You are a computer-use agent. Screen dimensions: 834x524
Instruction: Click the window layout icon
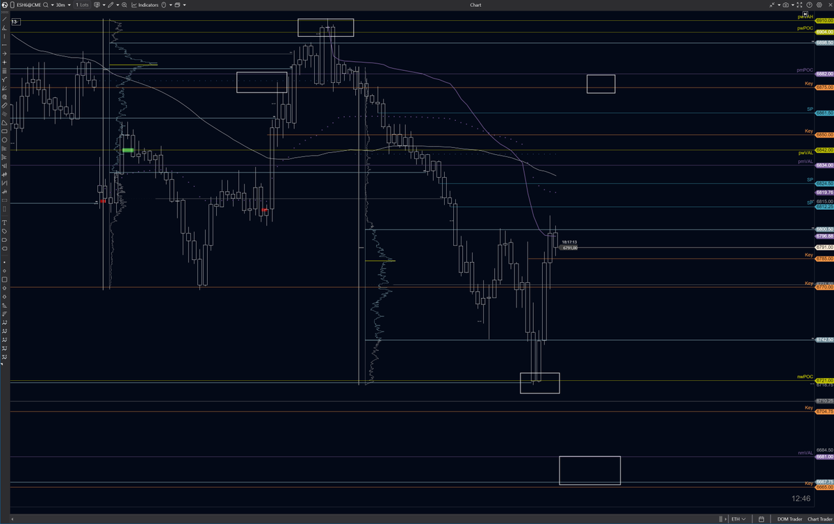coord(177,5)
